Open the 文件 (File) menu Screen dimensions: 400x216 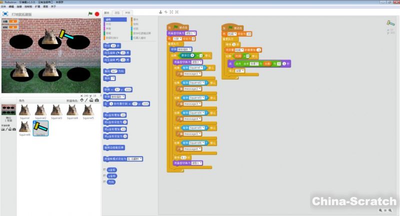[x=3, y=6]
